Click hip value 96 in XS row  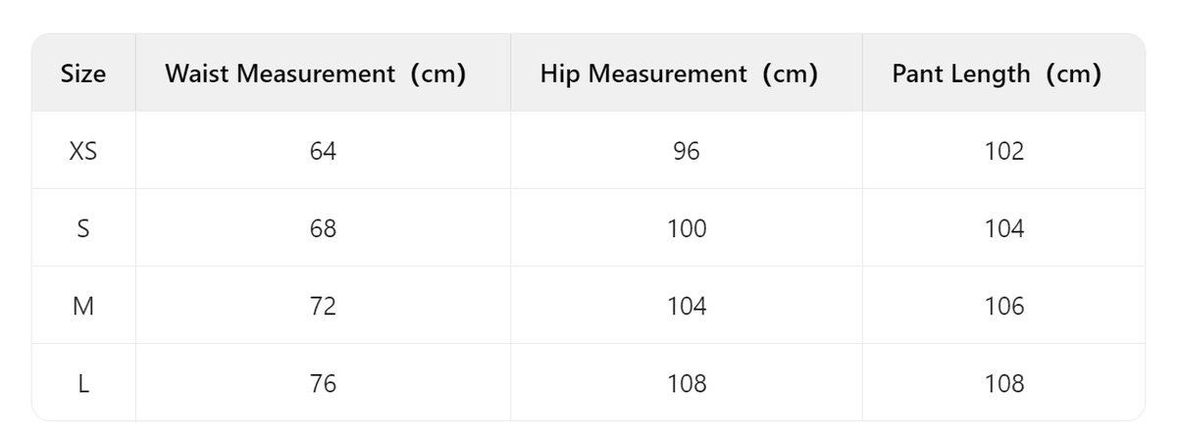[687, 151]
